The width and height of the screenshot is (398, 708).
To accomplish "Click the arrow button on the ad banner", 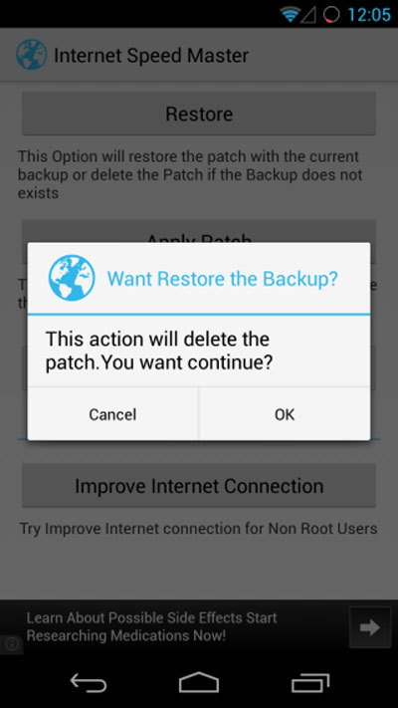I will (370, 627).
